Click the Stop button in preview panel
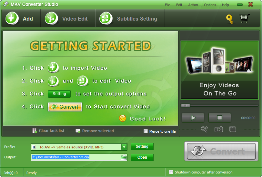The height and width of the screenshot is (177, 262). click(220, 118)
